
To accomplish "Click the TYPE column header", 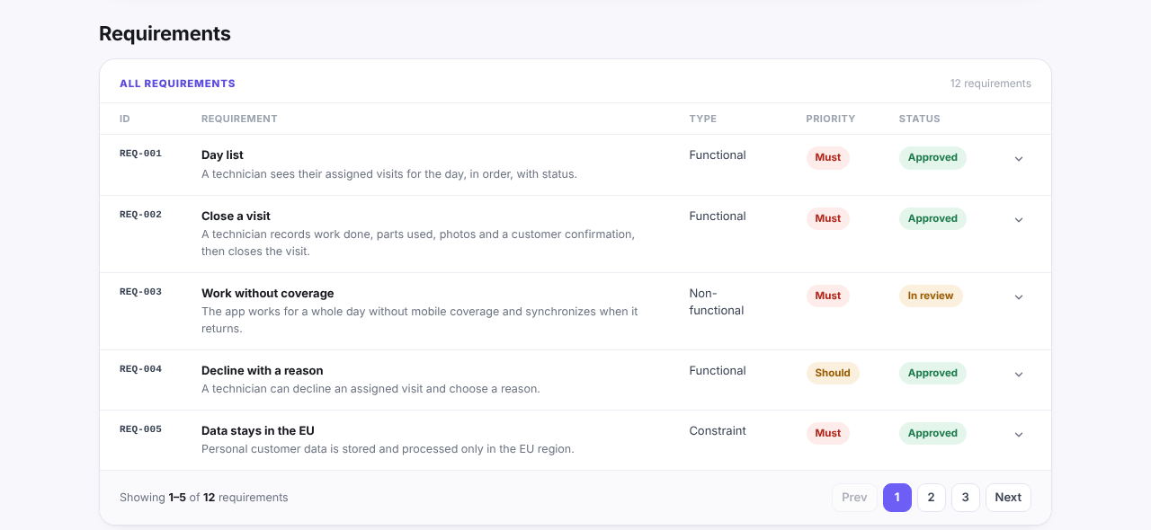I will point(703,119).
